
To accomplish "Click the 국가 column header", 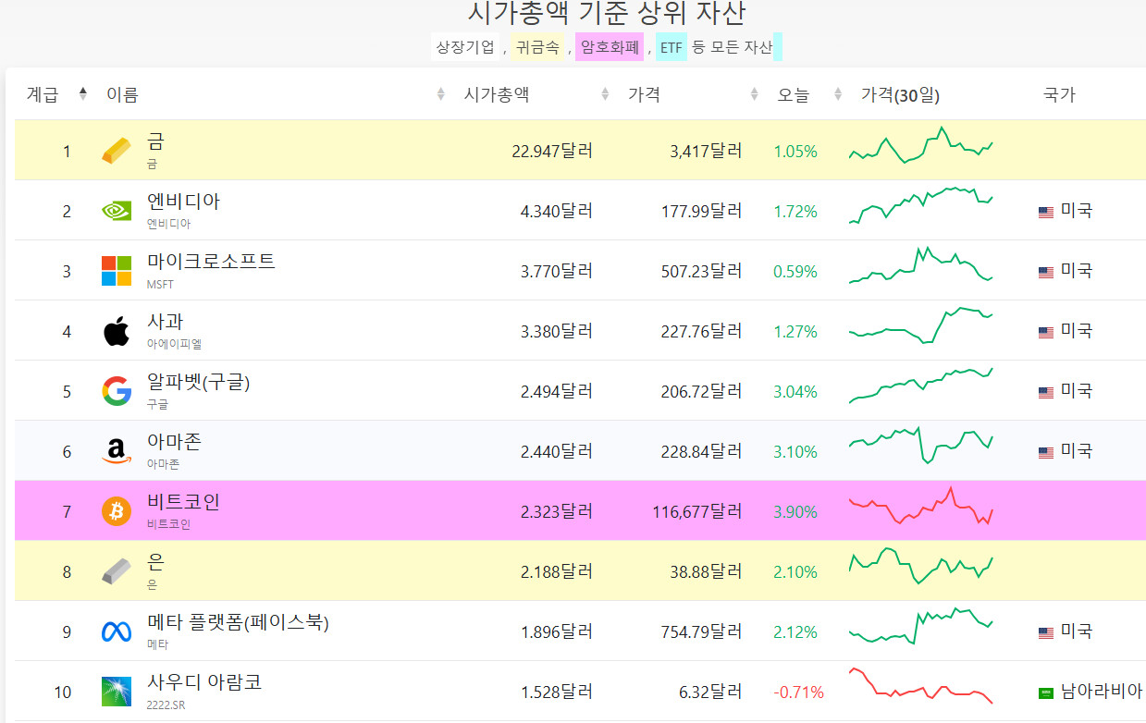I will 1059,94.
